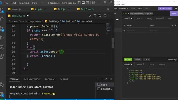This screenshot has width=178, height=100.
Task: Open the terminal launch profile dropdown arrow
Action: coord(102,79)
